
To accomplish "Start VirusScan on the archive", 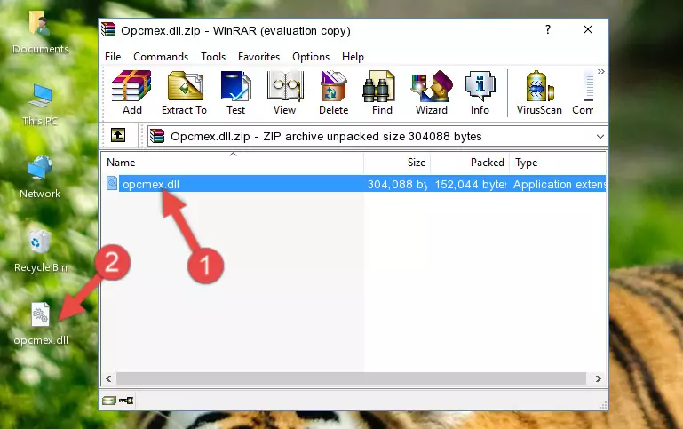I will point(539,92).
